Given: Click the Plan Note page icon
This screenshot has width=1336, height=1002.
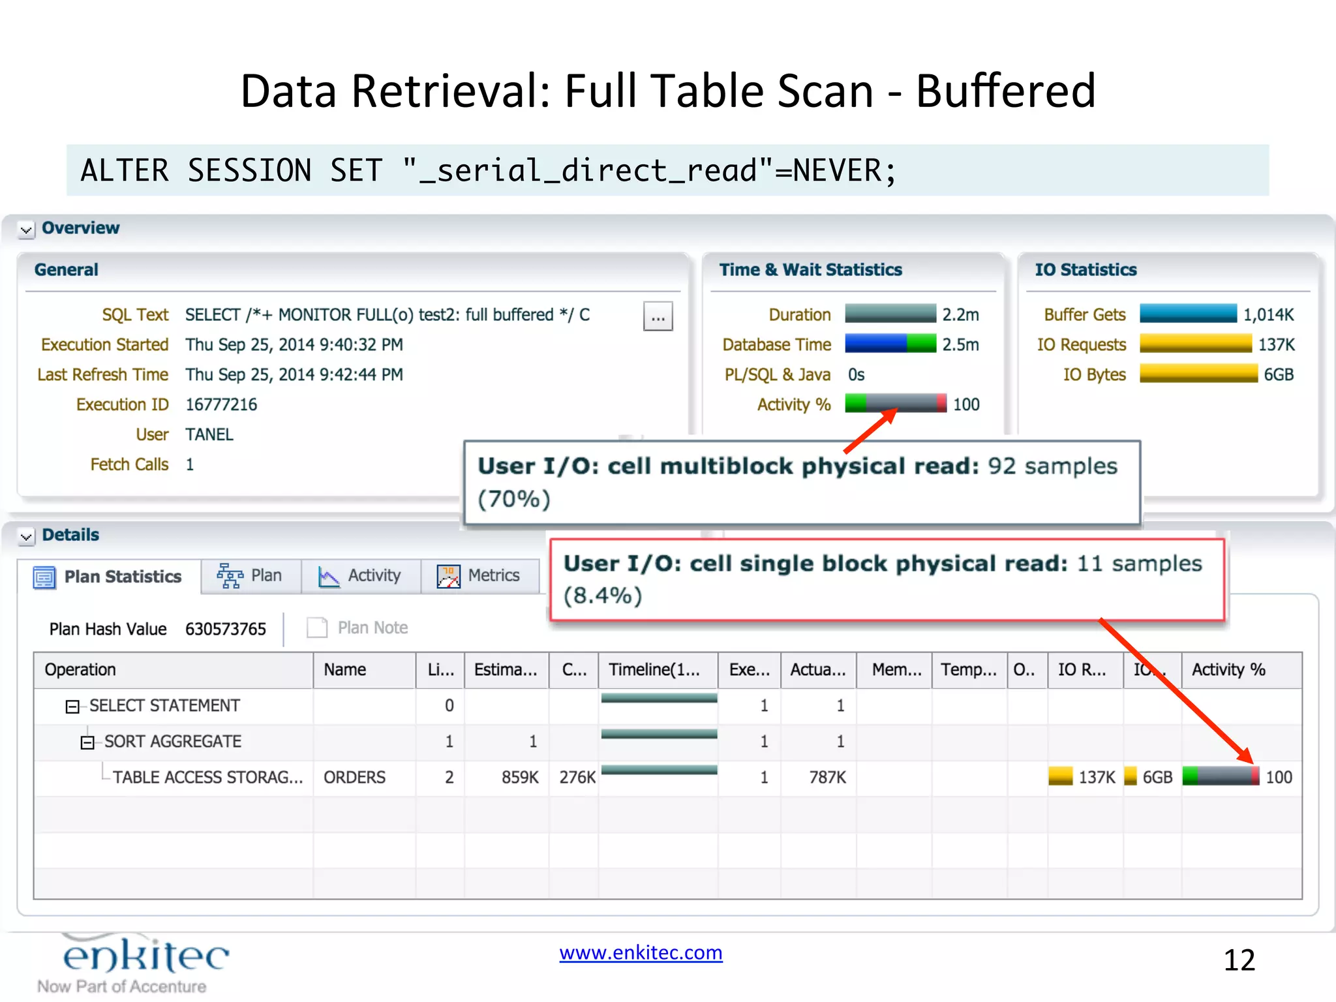Looking at the screenshot, I should point(317,628).
